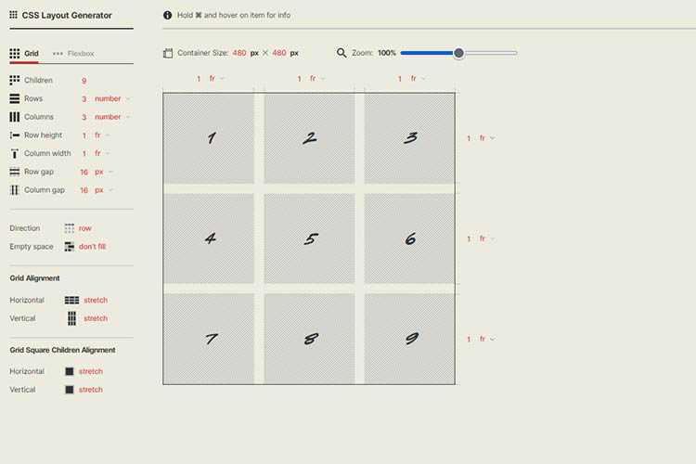This screenshot has width=696, height=464.
Task: Click the container size icon
Action: (x=168, y=54)
